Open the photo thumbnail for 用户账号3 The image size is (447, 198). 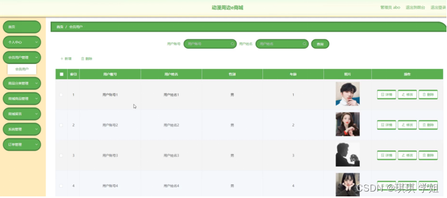[x=347, y=154]
